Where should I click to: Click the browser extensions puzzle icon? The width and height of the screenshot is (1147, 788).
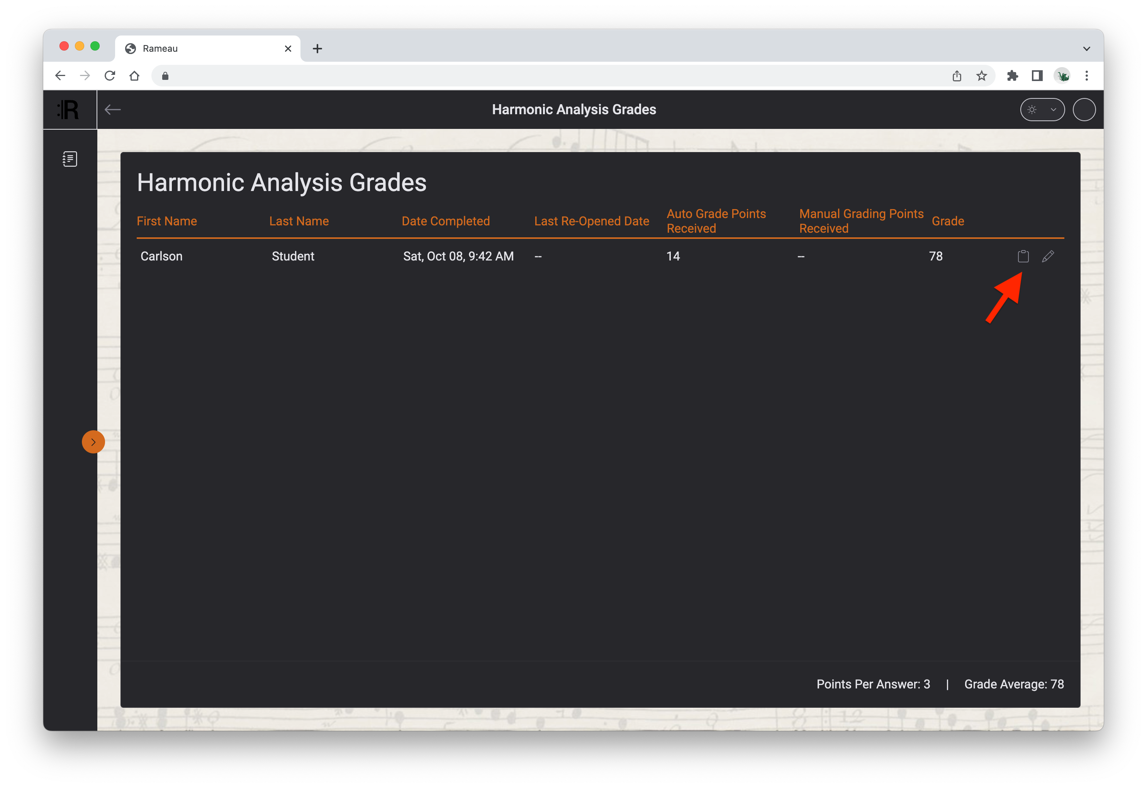[1012, 76]
